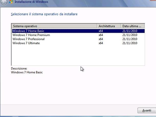This screenshot has height=117, width=156.
Task: Click the Descrizione label
Action: pyautogui.click(x=19, y=69)
